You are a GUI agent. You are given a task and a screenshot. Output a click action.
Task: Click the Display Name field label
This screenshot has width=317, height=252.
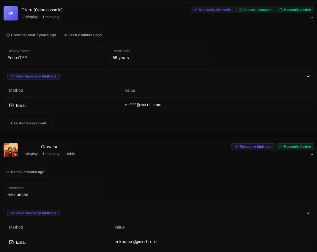19,51
